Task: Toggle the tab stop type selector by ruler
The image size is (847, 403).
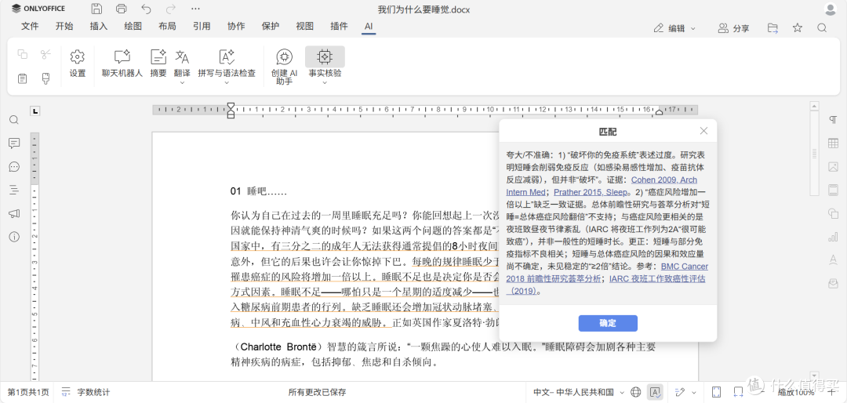Action: [x=35, y=111]
